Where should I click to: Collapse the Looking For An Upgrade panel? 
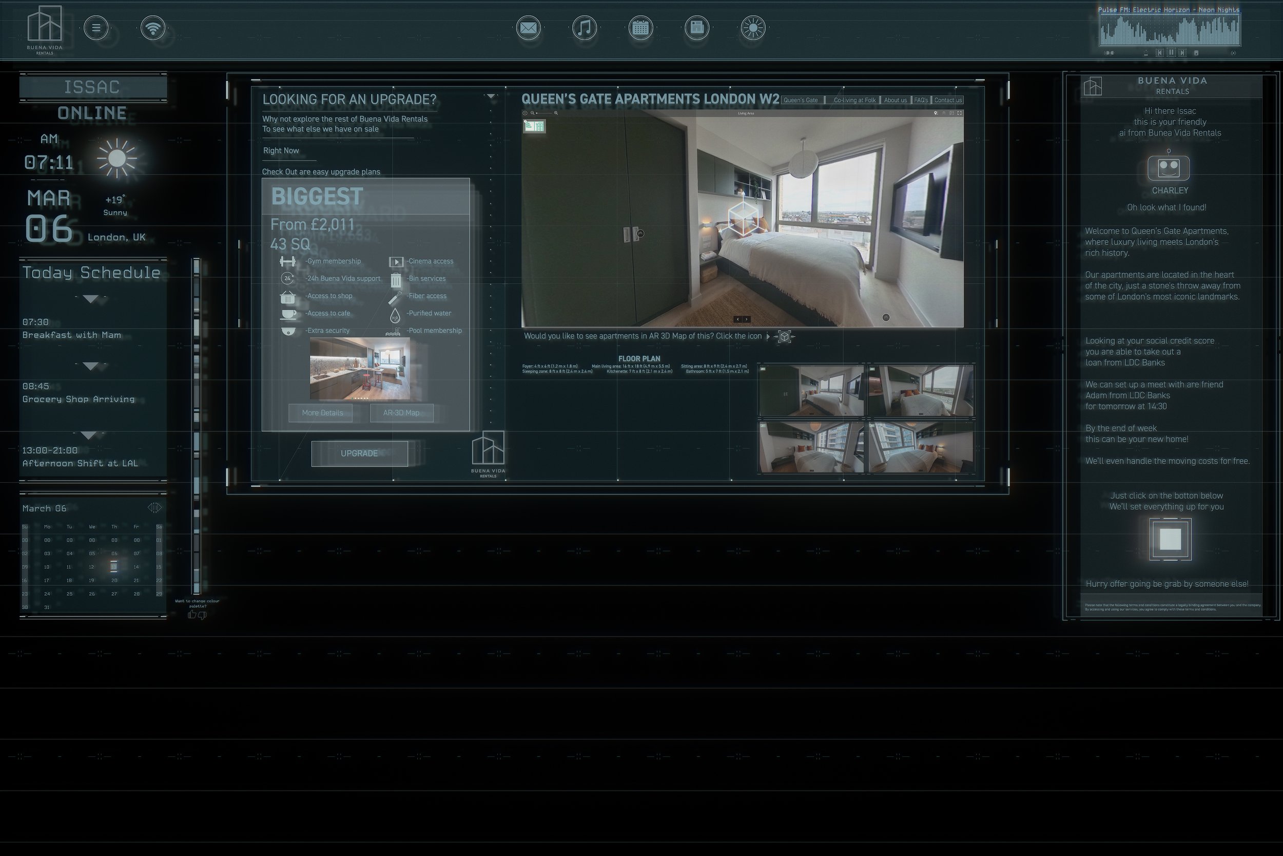point(491,97)
